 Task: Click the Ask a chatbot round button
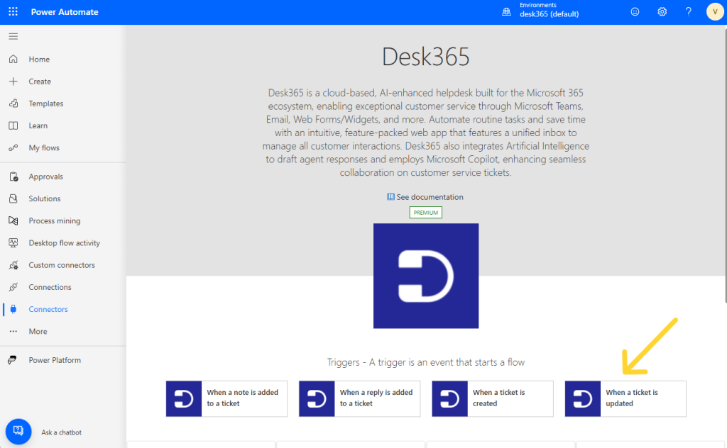(x=18, y=432)
